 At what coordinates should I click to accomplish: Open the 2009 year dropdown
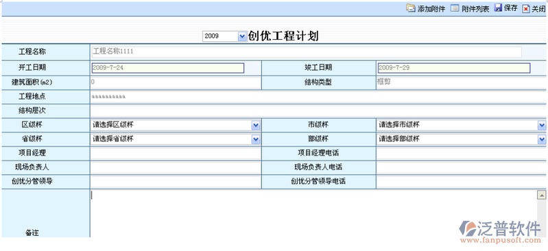pyautogui.click(x=242, y=36)
